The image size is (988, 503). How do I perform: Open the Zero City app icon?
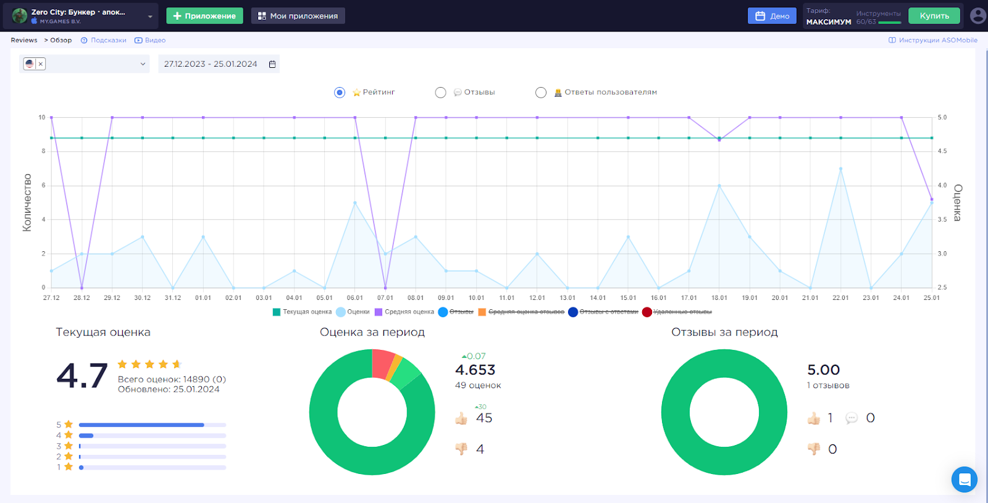click(x=20, y=16)
